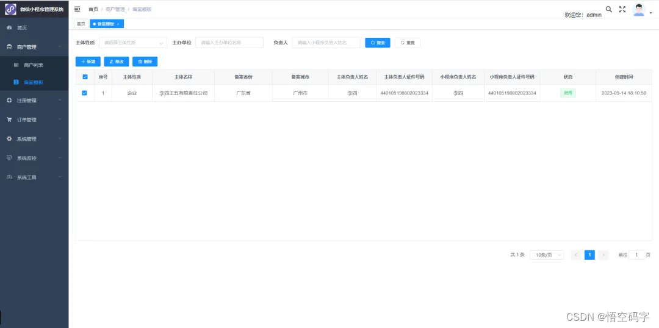Toggle the select-all checkbox in table header
This screenshot has height=328, width=659.
85,77
